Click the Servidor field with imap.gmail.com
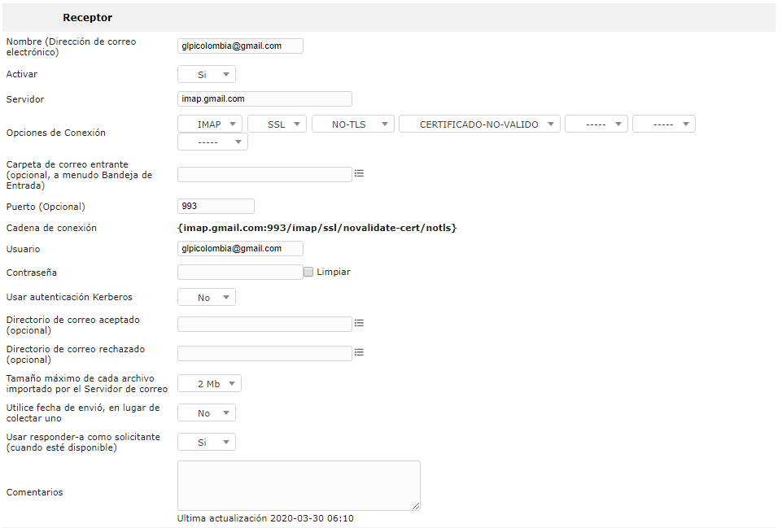Image resolution: width=782 pixels, height=528 pixels. (264, 98)
